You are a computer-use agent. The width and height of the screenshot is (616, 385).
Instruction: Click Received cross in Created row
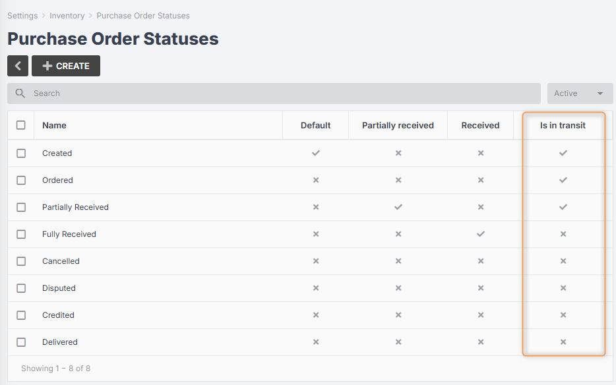click(481, 153)
